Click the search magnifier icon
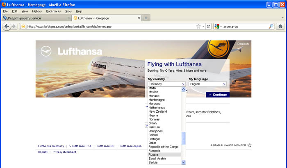This screenshot has width=287, height=168. tap(271, 27)
